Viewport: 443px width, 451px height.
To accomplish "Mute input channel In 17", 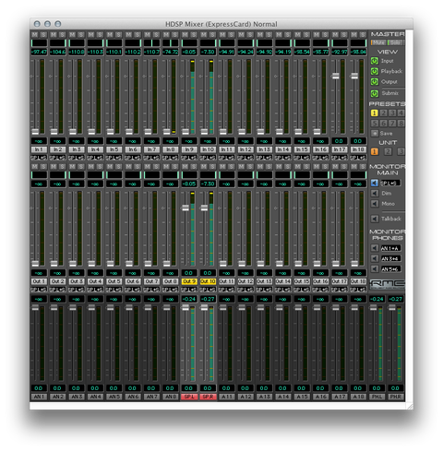I will point(335,34).
